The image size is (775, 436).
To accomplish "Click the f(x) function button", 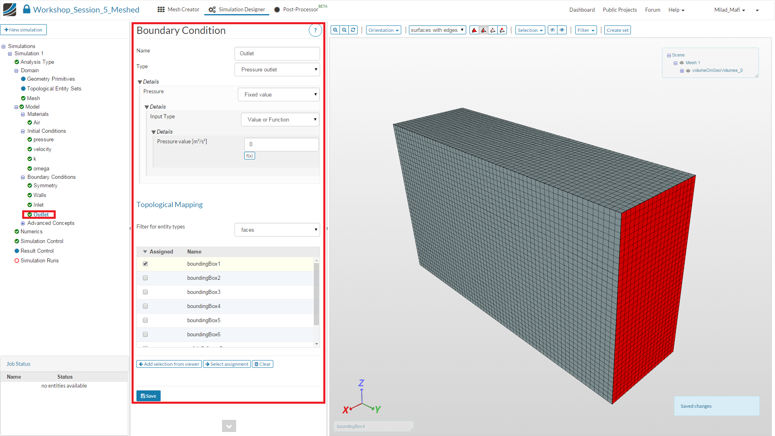I will [x=249, y=156].
